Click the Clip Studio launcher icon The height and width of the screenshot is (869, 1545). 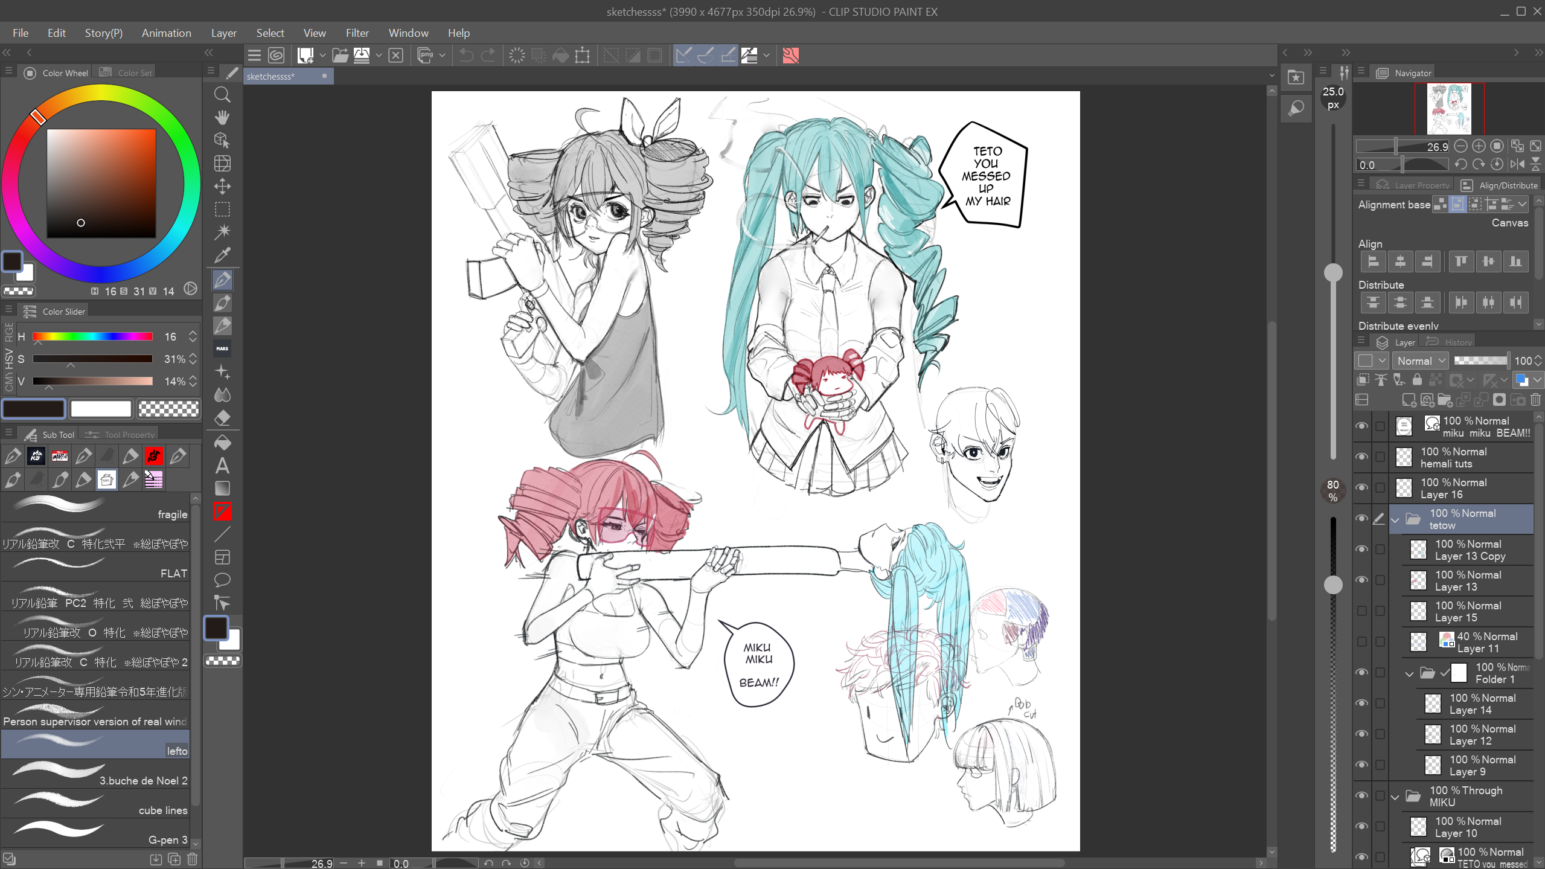tap(276, 56)
